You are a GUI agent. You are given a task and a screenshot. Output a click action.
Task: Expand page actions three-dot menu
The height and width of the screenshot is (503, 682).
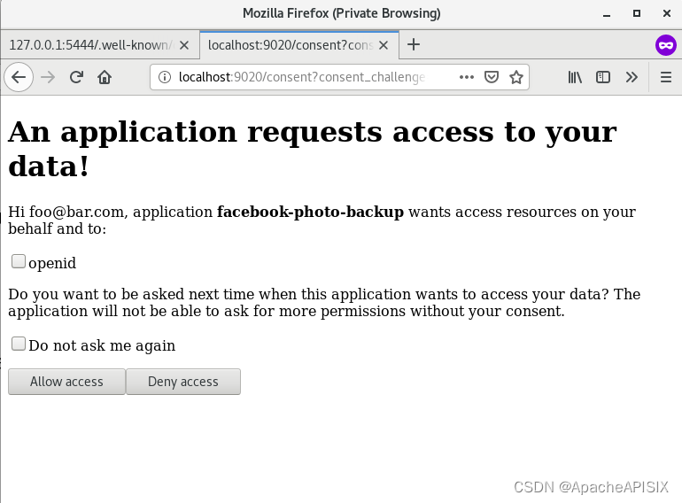coord(467,77)
